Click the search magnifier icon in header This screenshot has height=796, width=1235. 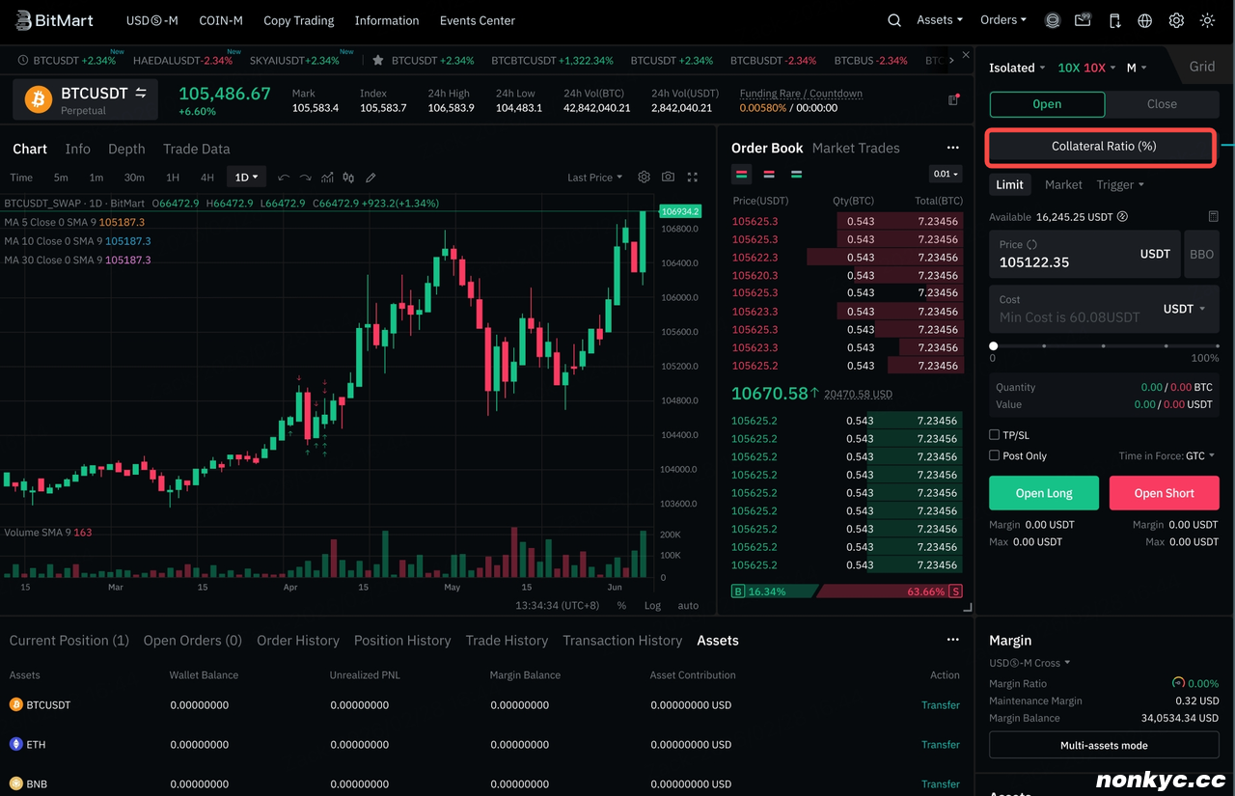pyautogui.click(x=894, y=20)
